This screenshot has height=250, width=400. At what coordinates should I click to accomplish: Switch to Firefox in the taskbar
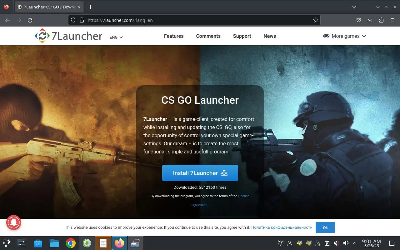119,243
